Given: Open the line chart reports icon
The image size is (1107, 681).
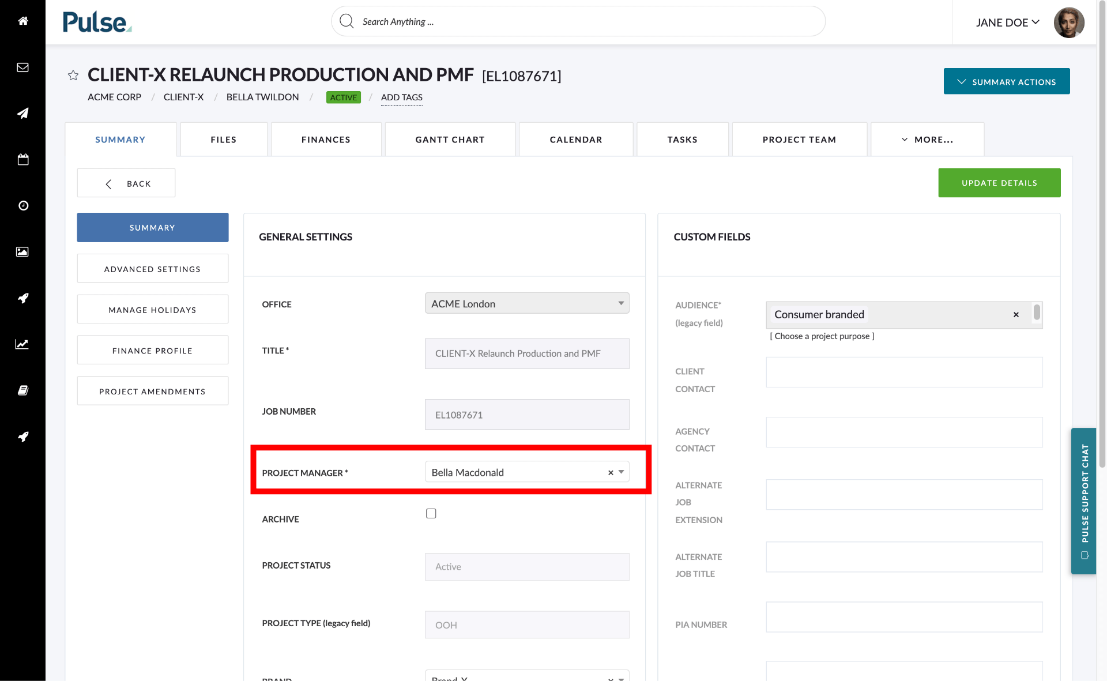Looking at the screenshot, I should 22,344.
